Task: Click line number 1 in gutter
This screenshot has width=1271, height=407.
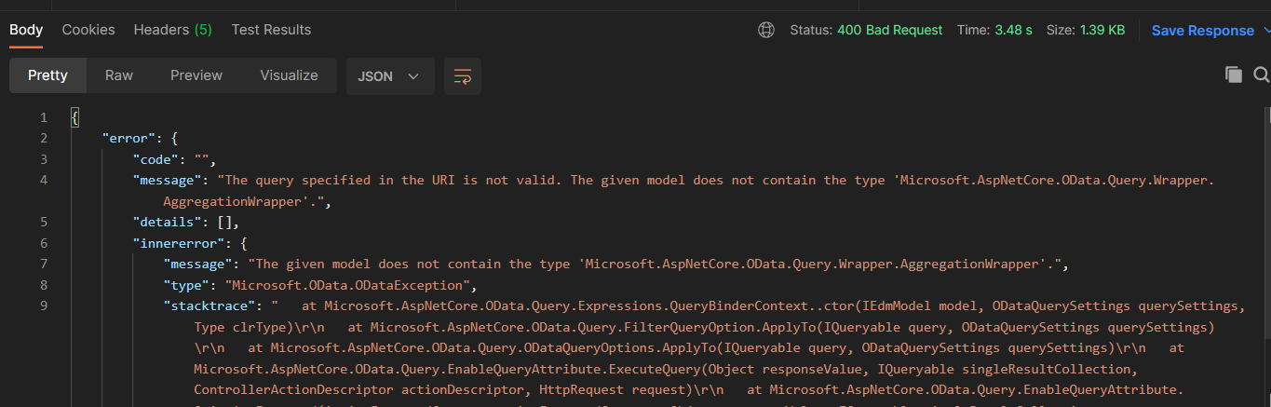Action: (43, 118)
